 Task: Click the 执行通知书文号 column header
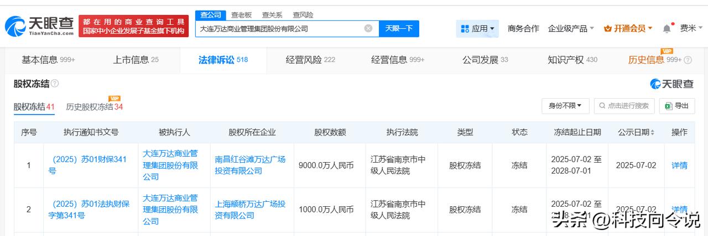tap(91, 132)
